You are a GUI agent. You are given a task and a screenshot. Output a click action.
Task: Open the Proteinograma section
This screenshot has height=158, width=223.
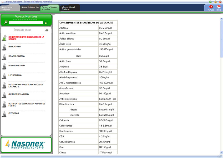click(x=17, y=66)
